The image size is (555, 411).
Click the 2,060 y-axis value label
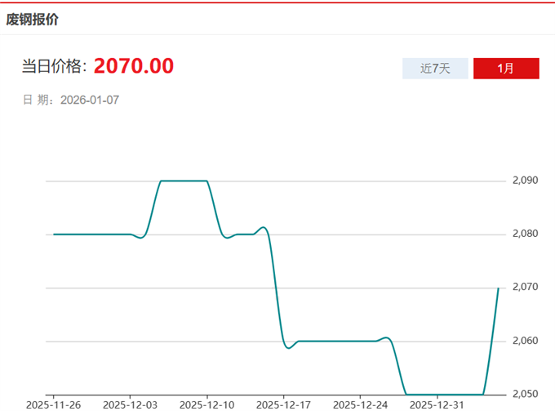click(x=526, y=341)
